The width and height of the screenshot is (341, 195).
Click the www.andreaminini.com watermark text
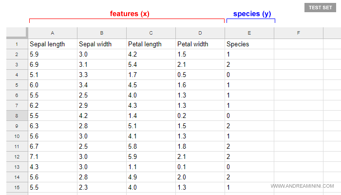(302, 186)
